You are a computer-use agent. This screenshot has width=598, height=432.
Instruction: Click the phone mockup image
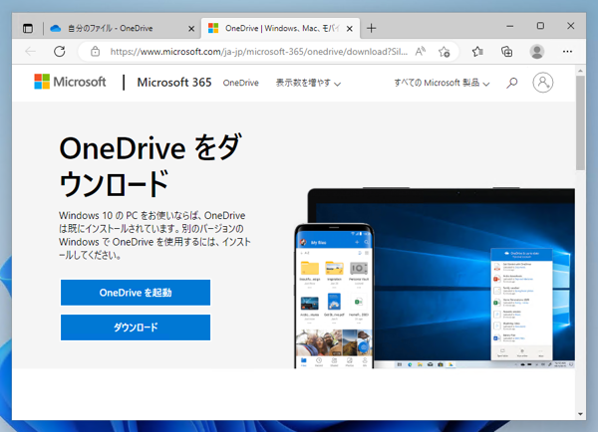(x=334, y=296)
